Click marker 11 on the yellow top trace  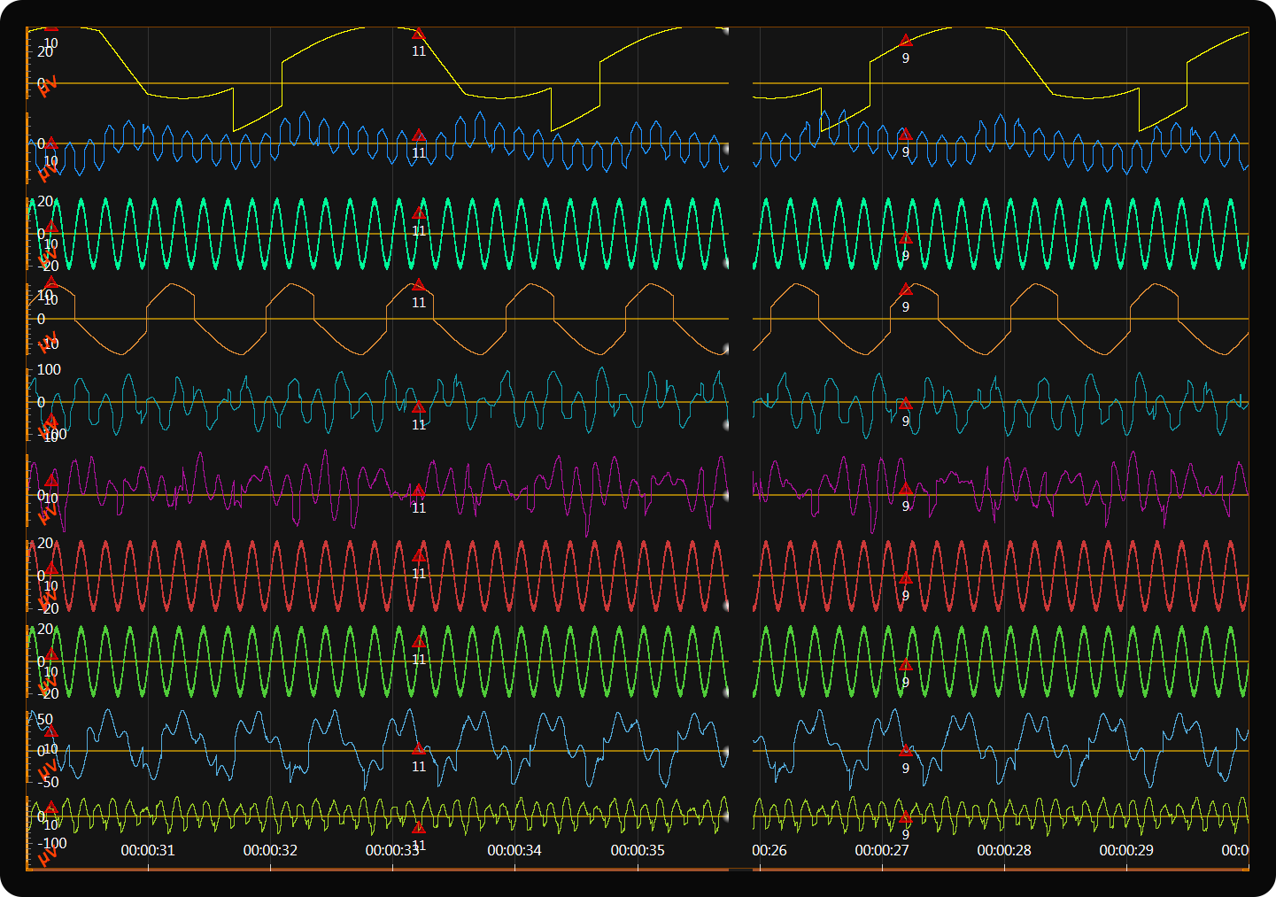[x=419, y=35]
